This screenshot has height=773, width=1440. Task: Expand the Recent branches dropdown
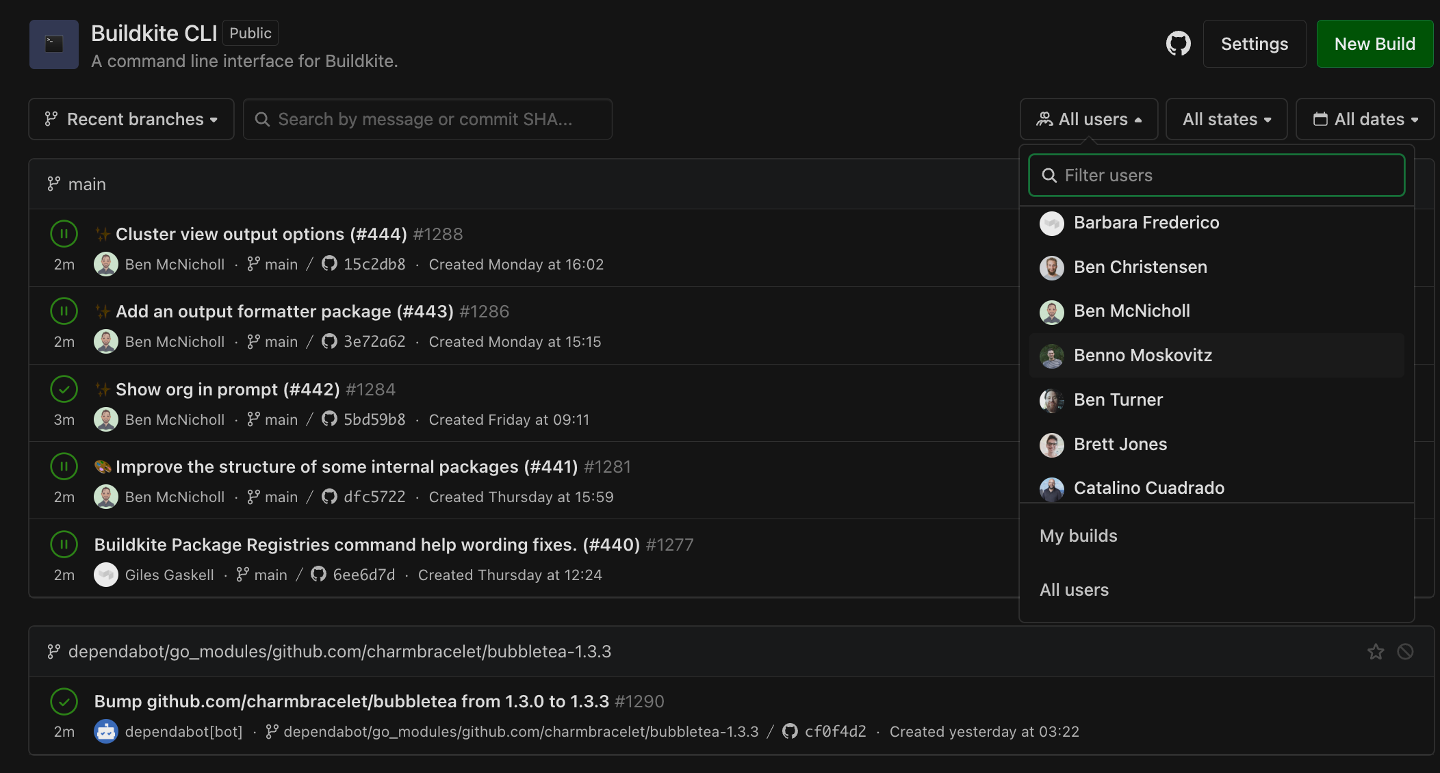pos(131,119)
